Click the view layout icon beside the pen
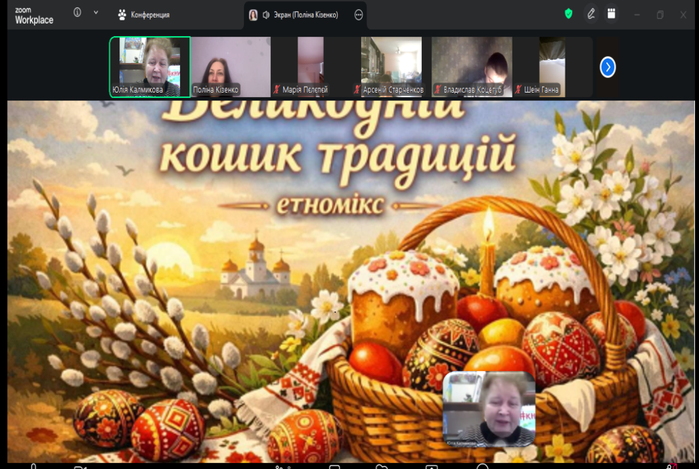Viewport: 699px width, 469px height. (612, 14)
